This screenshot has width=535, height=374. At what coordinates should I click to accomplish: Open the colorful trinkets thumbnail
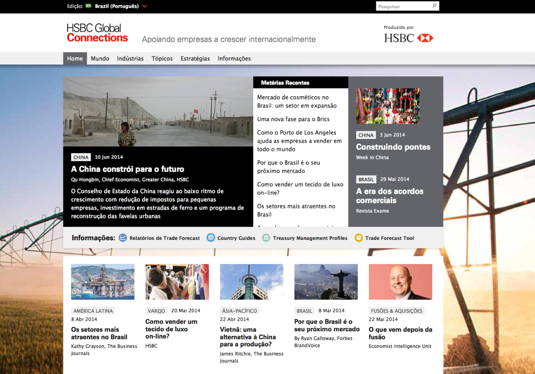(388, 106)
